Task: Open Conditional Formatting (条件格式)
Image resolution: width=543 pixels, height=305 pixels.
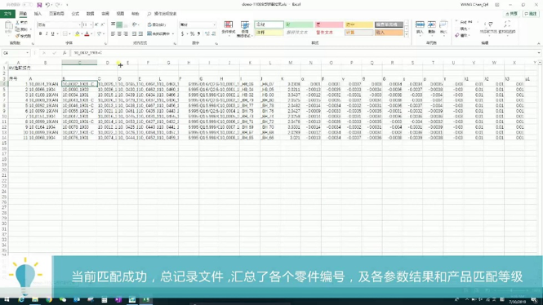Action: 228,29
